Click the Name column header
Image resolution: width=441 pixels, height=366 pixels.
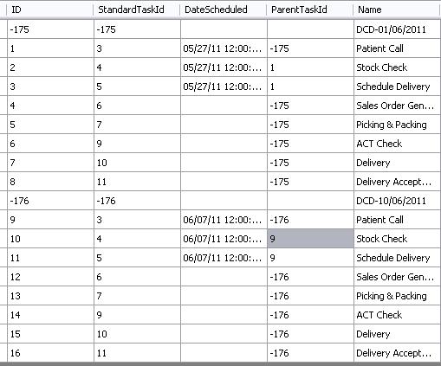397,10
